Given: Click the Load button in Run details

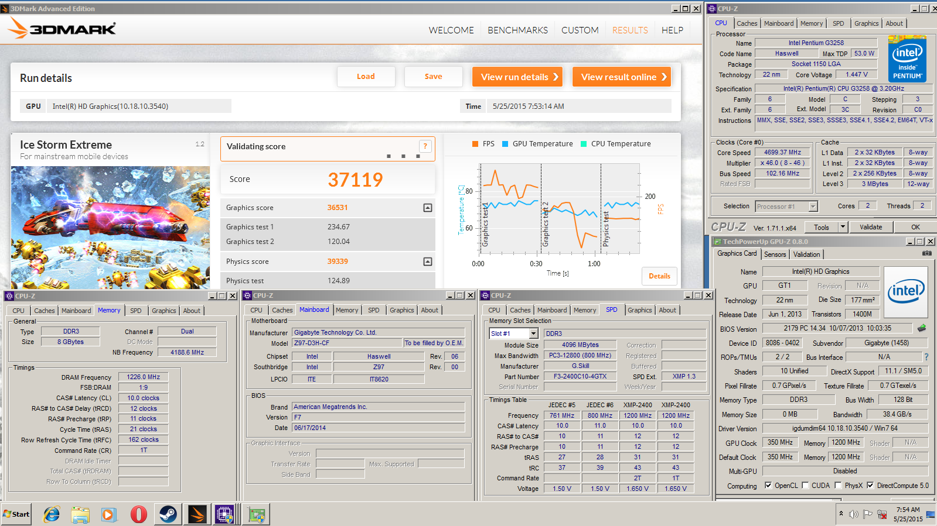Looking at the screenshot, I should [366, 77].
